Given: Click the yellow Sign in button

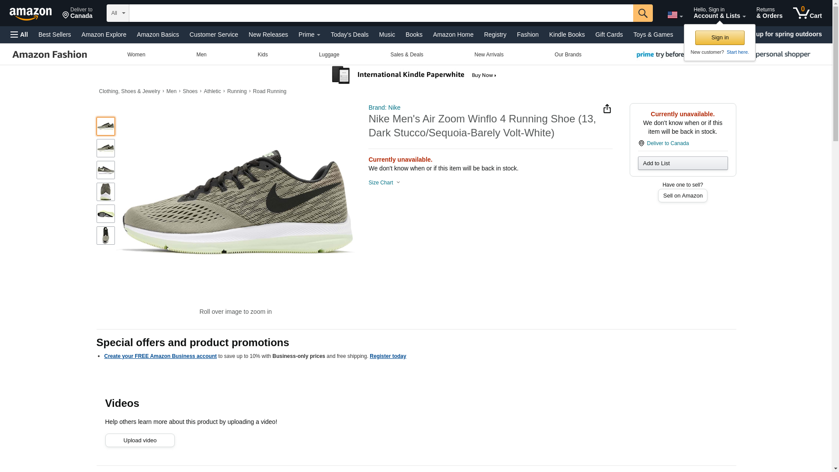Looking at the screenshot, I should (719, 38).
